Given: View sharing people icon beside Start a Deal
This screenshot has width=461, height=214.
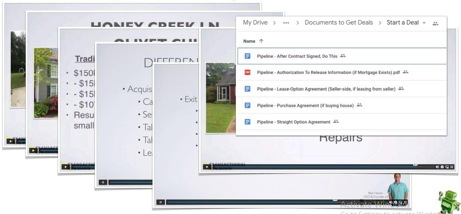Looking at the screenshot, I should pyautogui.click(x=435, y=23).
